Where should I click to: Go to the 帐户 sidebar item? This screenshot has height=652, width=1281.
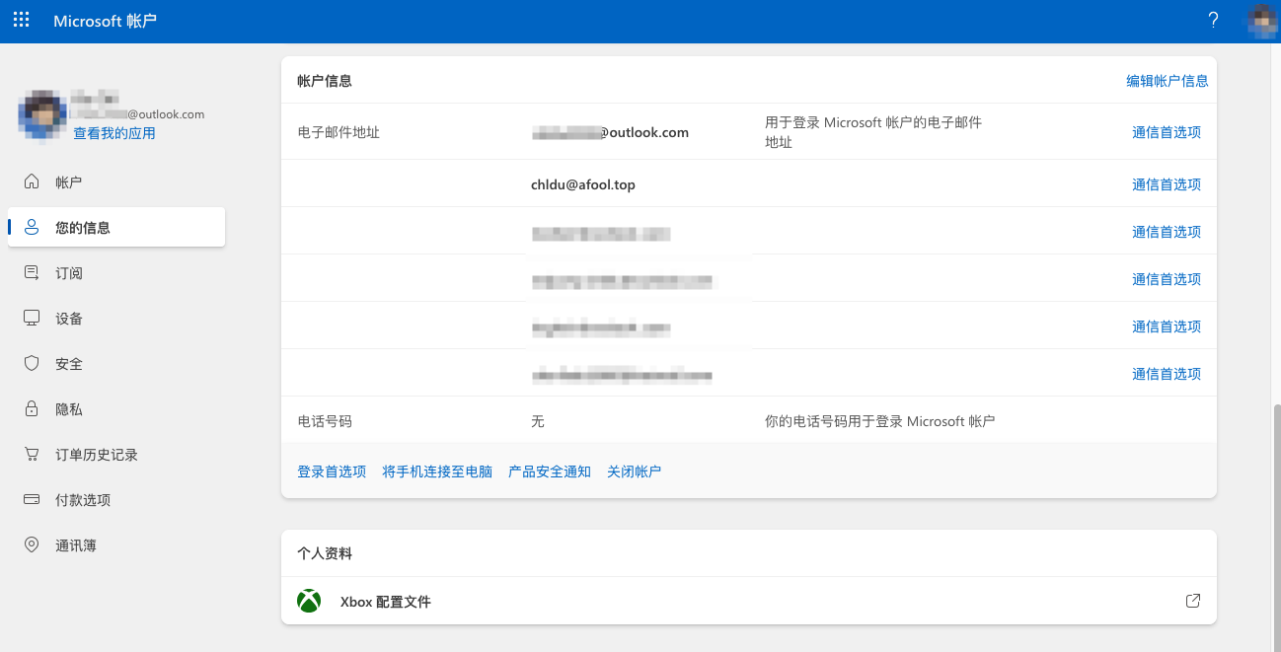click(116, 182)
